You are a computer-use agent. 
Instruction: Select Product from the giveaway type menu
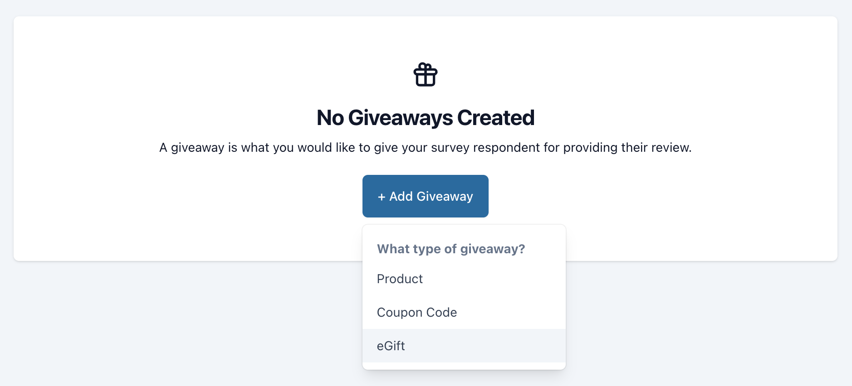(x=400, y=279)
